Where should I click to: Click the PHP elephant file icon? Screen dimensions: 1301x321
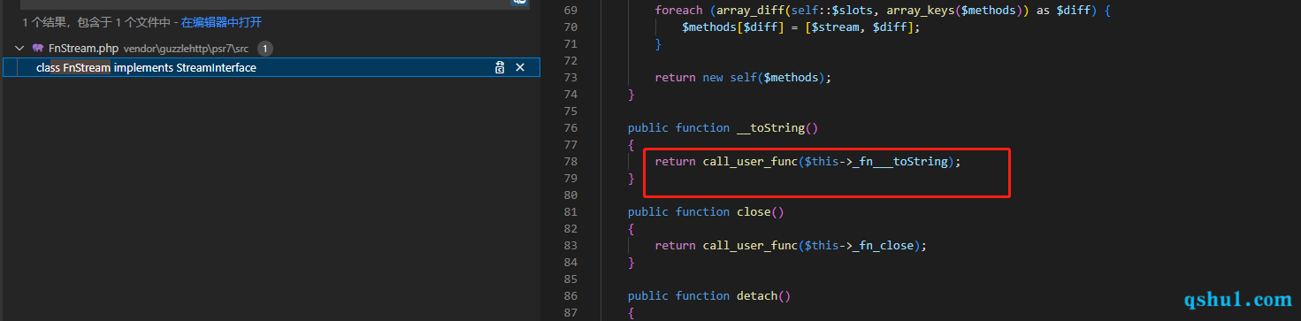(37, 48)
